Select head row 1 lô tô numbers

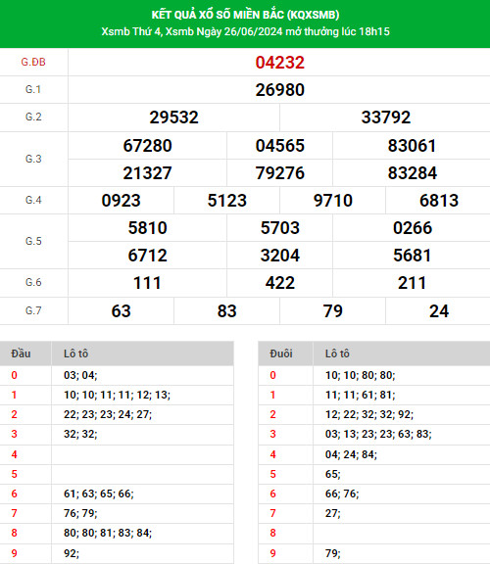(117, 395)
